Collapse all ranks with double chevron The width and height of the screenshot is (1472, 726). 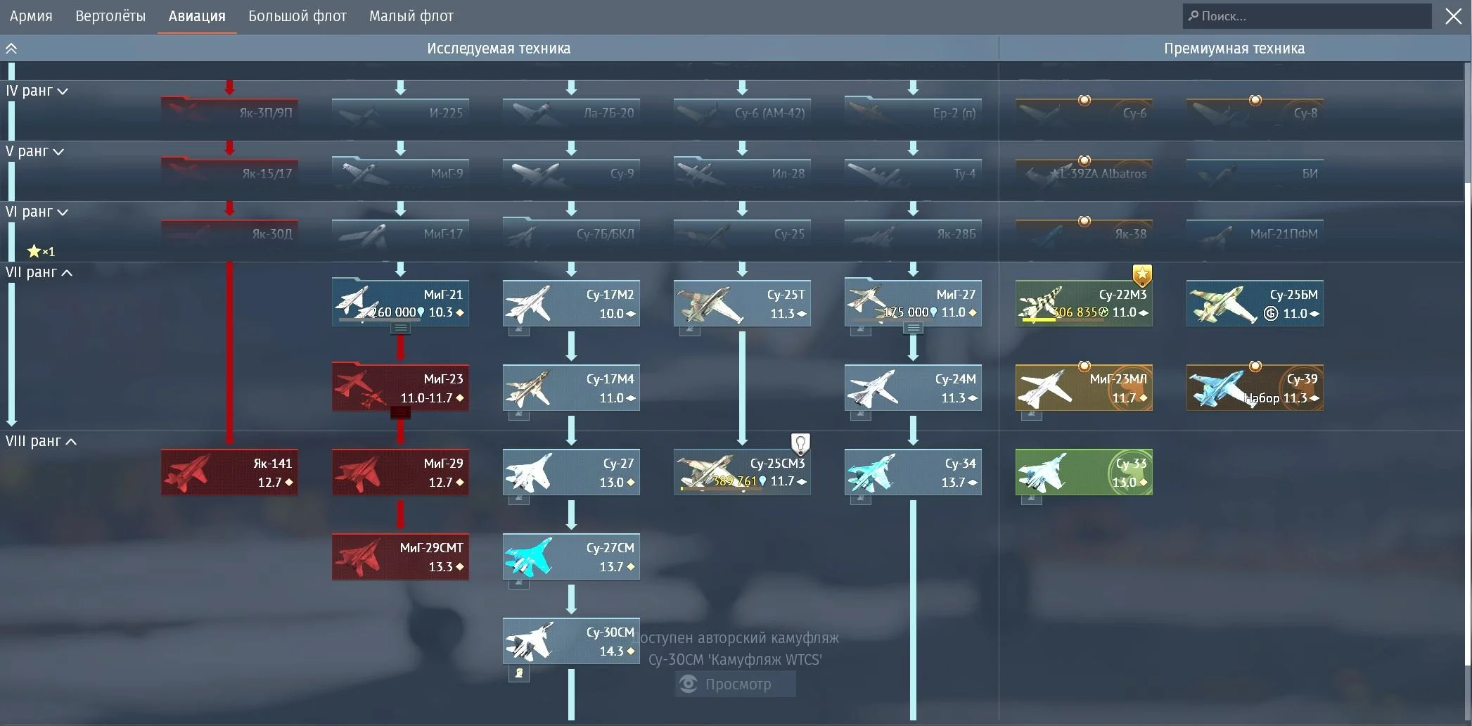coord(11,49)
